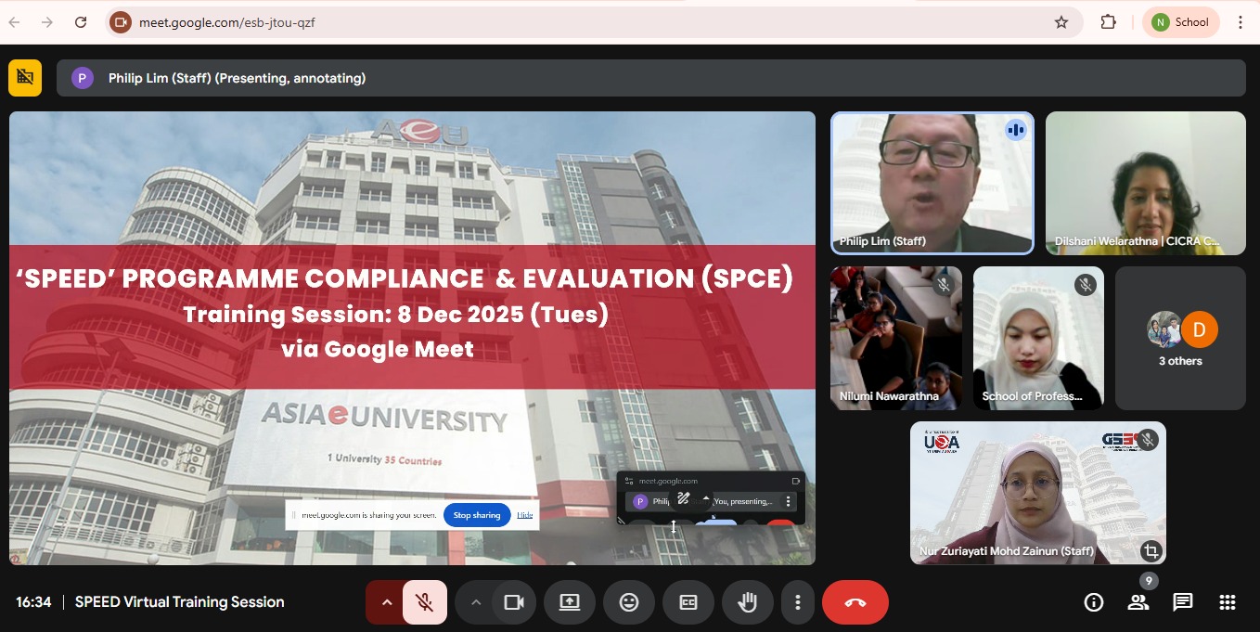This screenshot has width=1260, height=632.
Task: Click the share screen present button
Action: coord(570,602)
